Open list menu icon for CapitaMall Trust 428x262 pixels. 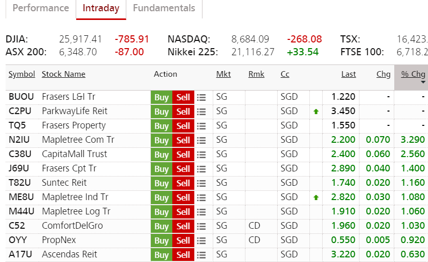point(201,155)
